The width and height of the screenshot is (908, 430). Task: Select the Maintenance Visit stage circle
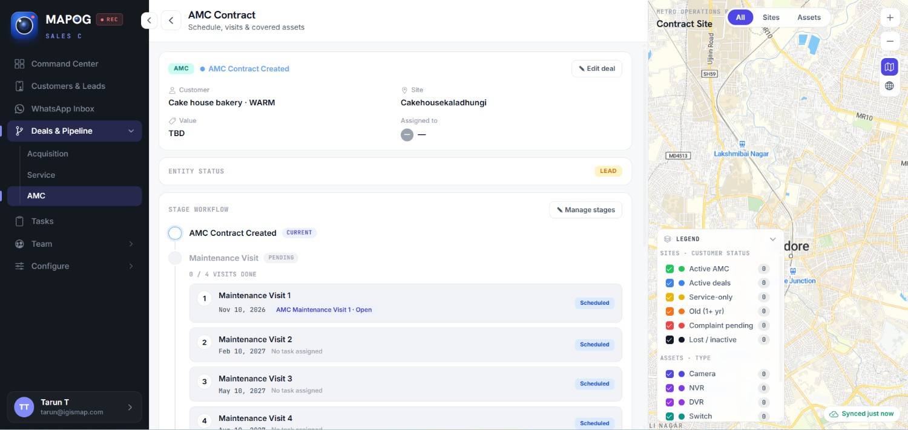[175, 258]
